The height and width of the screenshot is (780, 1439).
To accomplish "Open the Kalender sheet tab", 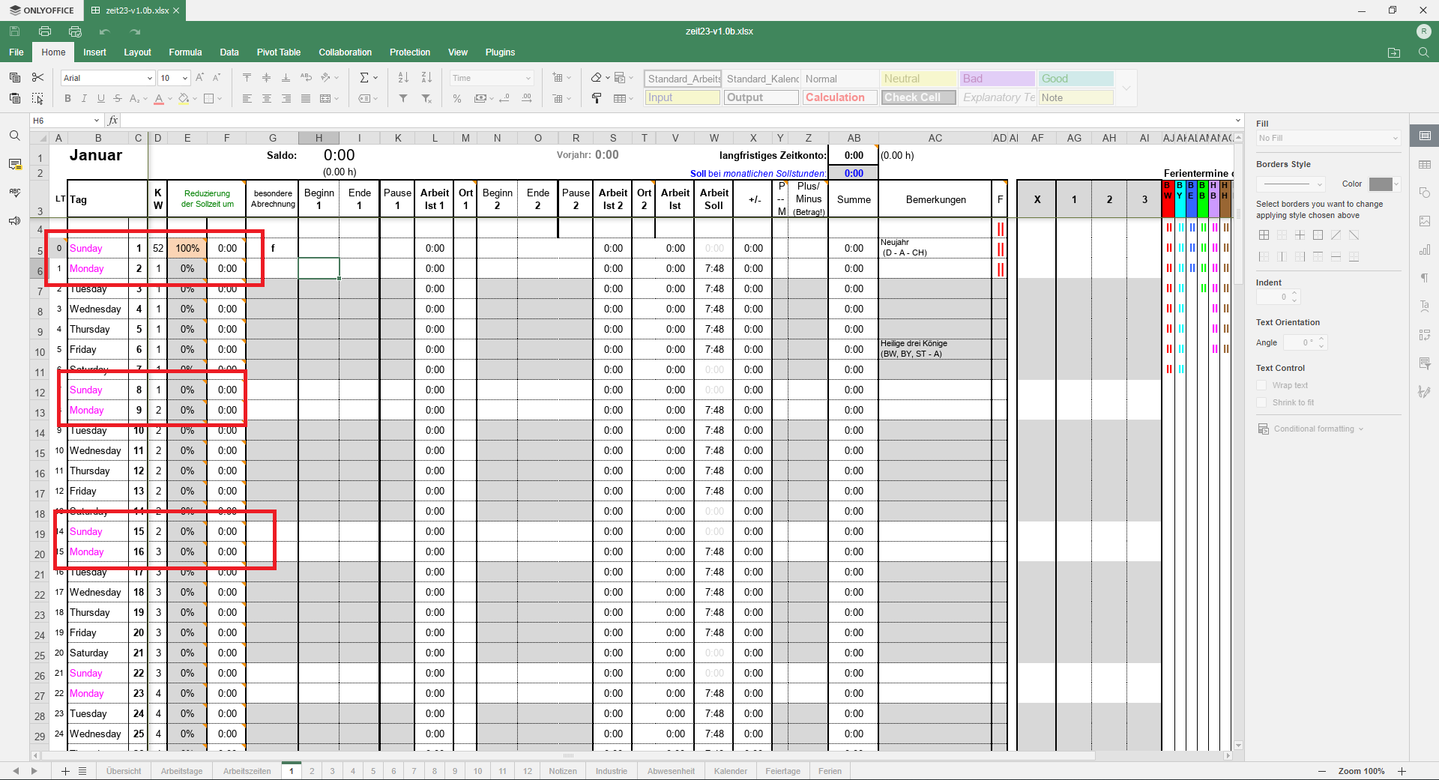I will coord(731,770).
